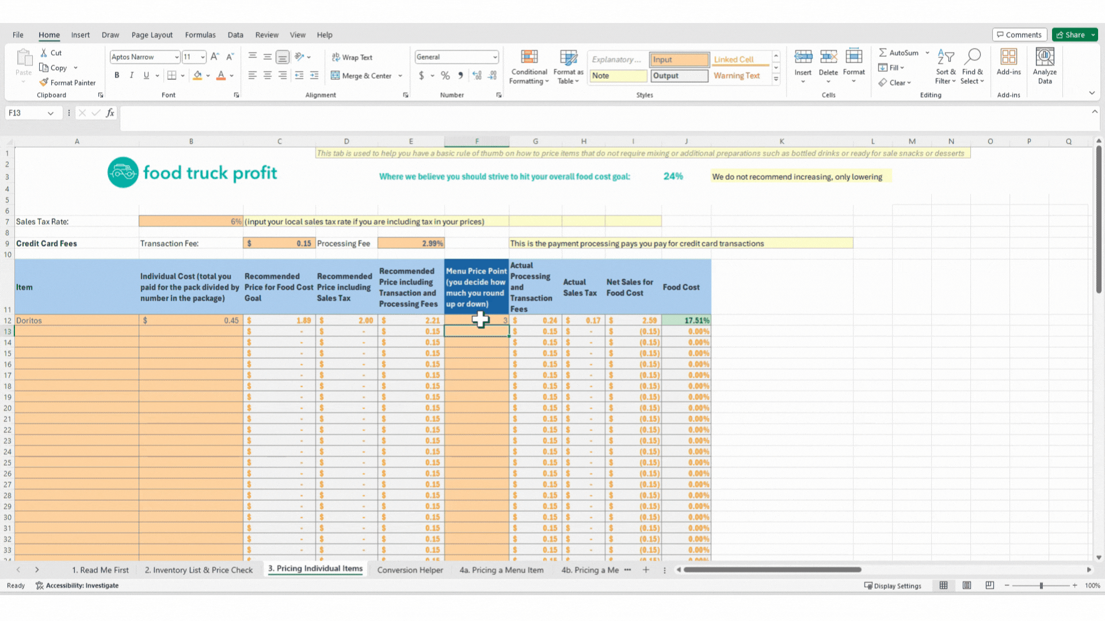Open the Name Box dropdown arrow
1105x621 pixels.
click(51, 113)
